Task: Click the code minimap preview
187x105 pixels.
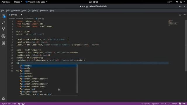Action: (x=173, y=23)
